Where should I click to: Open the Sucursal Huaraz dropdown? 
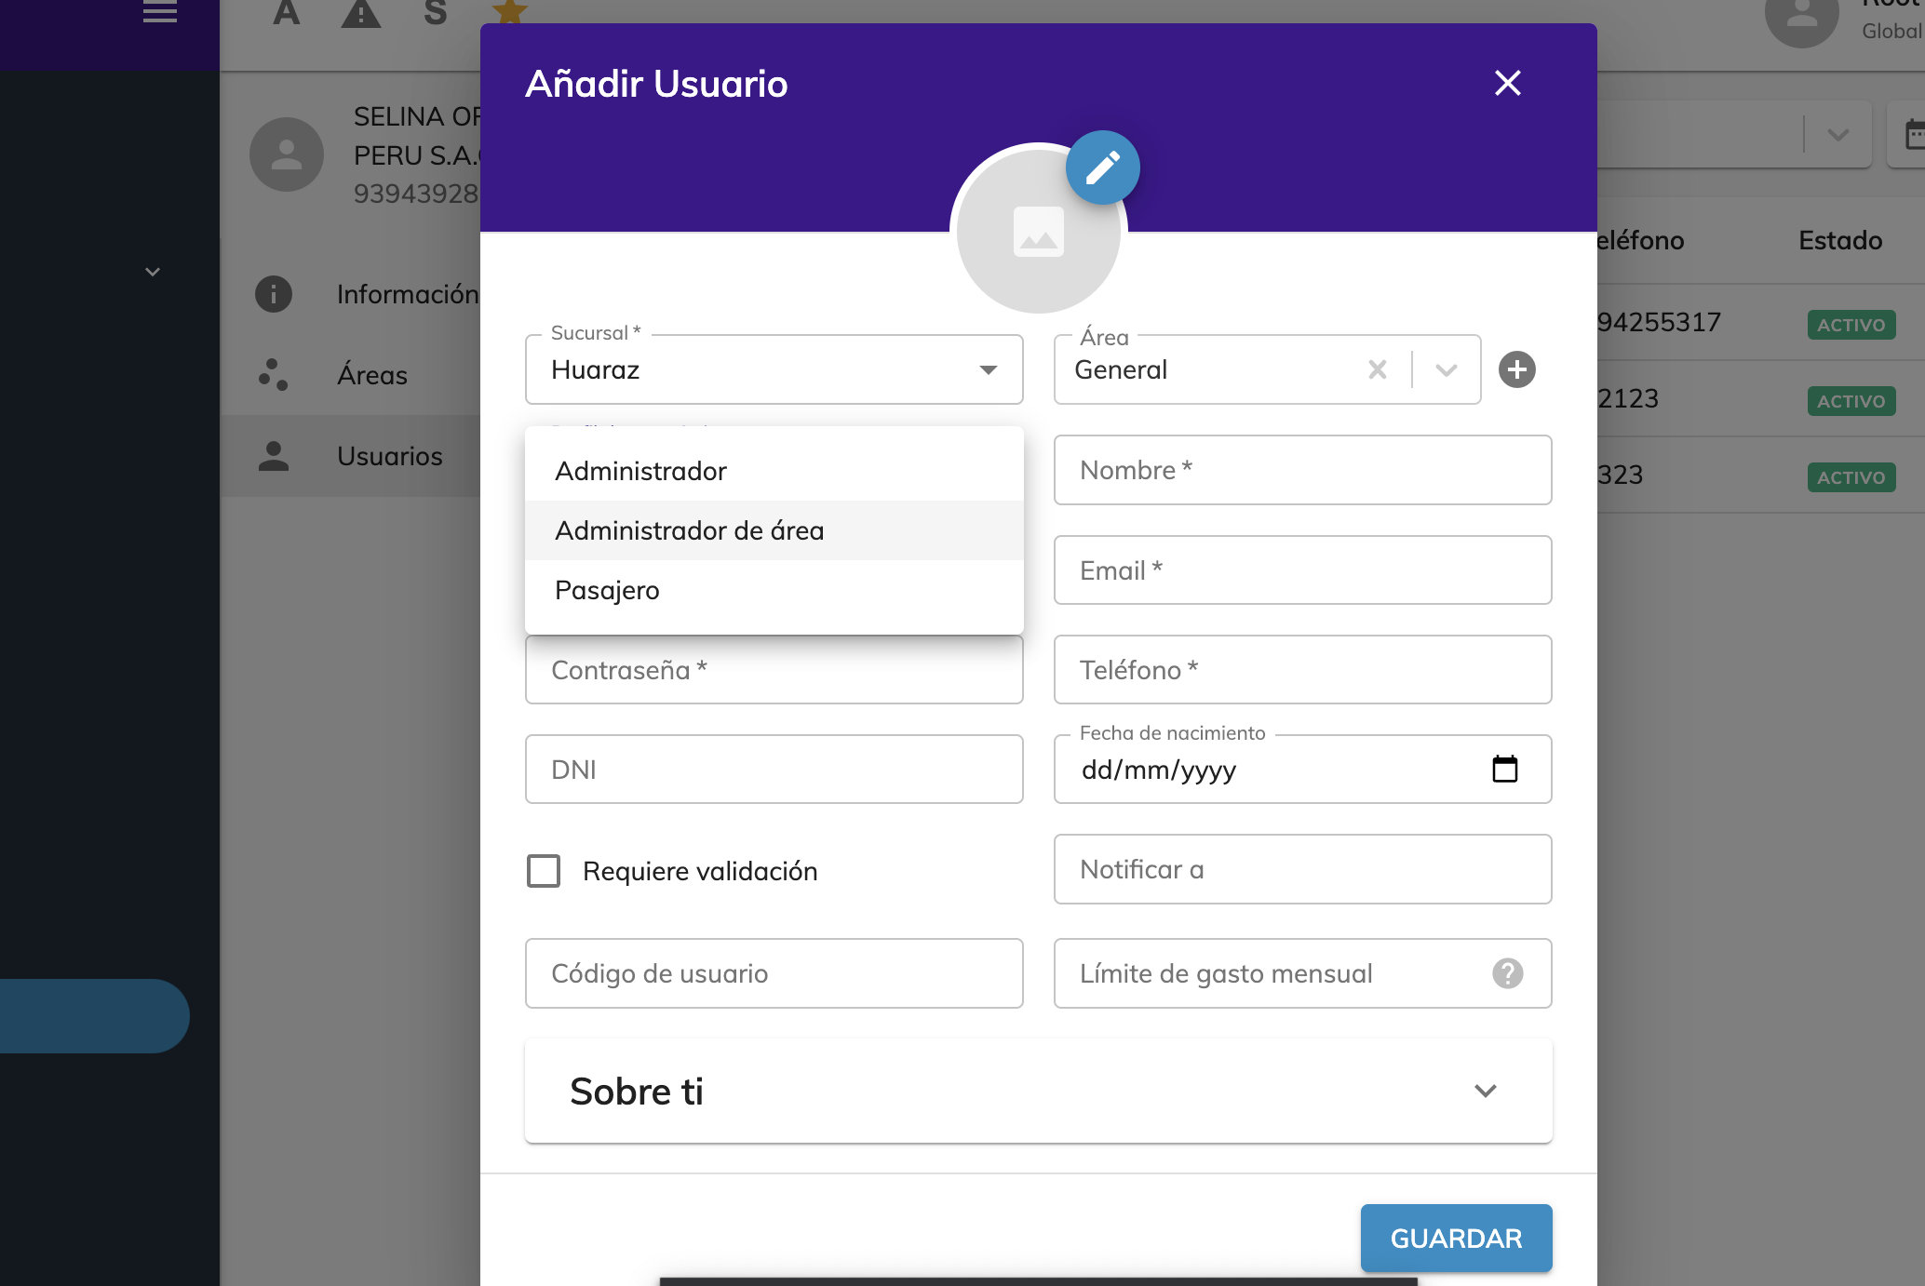774,369
